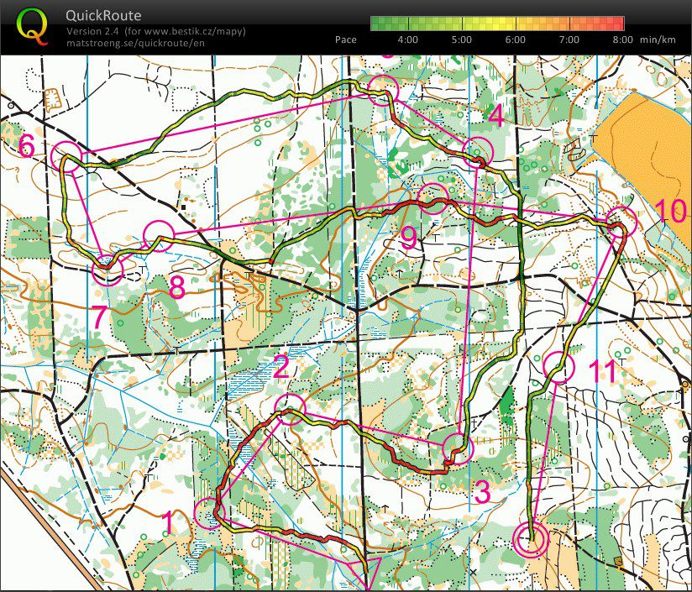Screen dimensions: 692x592
Task: Select the control 10 circle
Action: [x=621, y=222]
